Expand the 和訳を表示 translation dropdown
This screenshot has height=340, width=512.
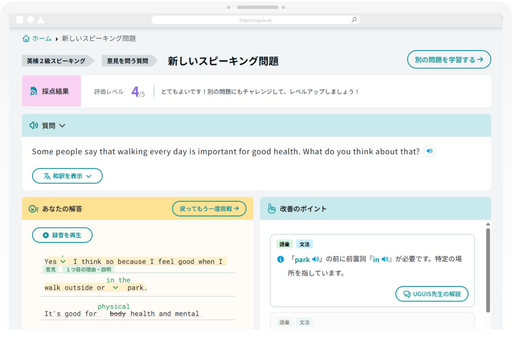coord(67,176)
